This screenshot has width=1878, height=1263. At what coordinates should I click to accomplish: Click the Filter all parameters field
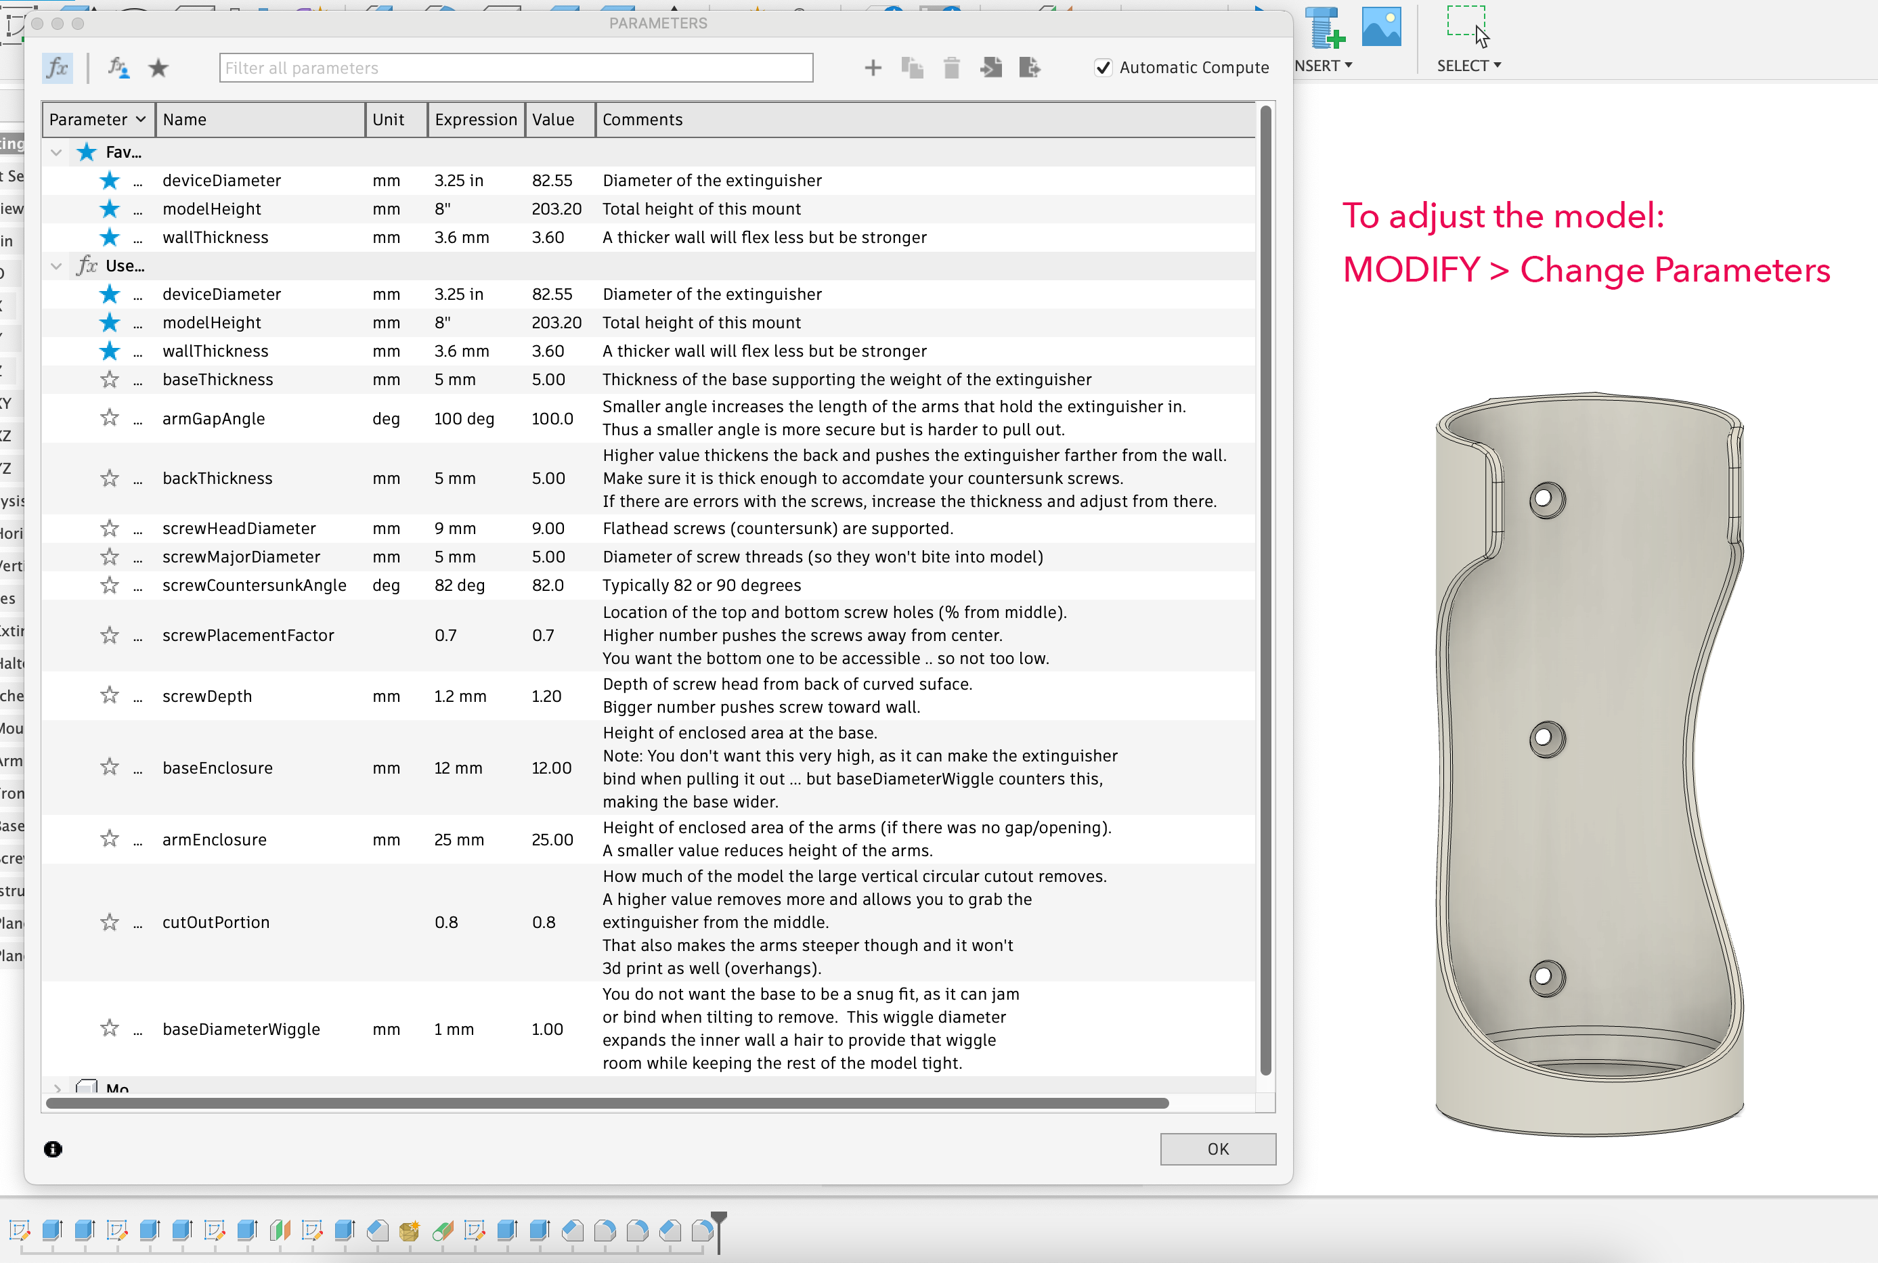(x=516, y=68)
